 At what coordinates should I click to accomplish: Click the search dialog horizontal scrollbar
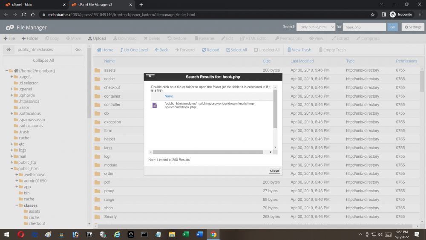(x=208, y=152)
